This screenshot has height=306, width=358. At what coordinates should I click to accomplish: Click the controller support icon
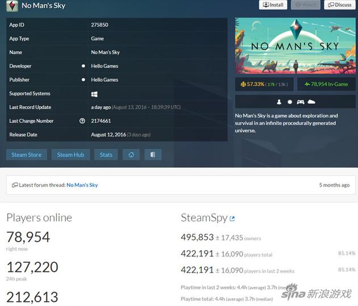[301, 102]
